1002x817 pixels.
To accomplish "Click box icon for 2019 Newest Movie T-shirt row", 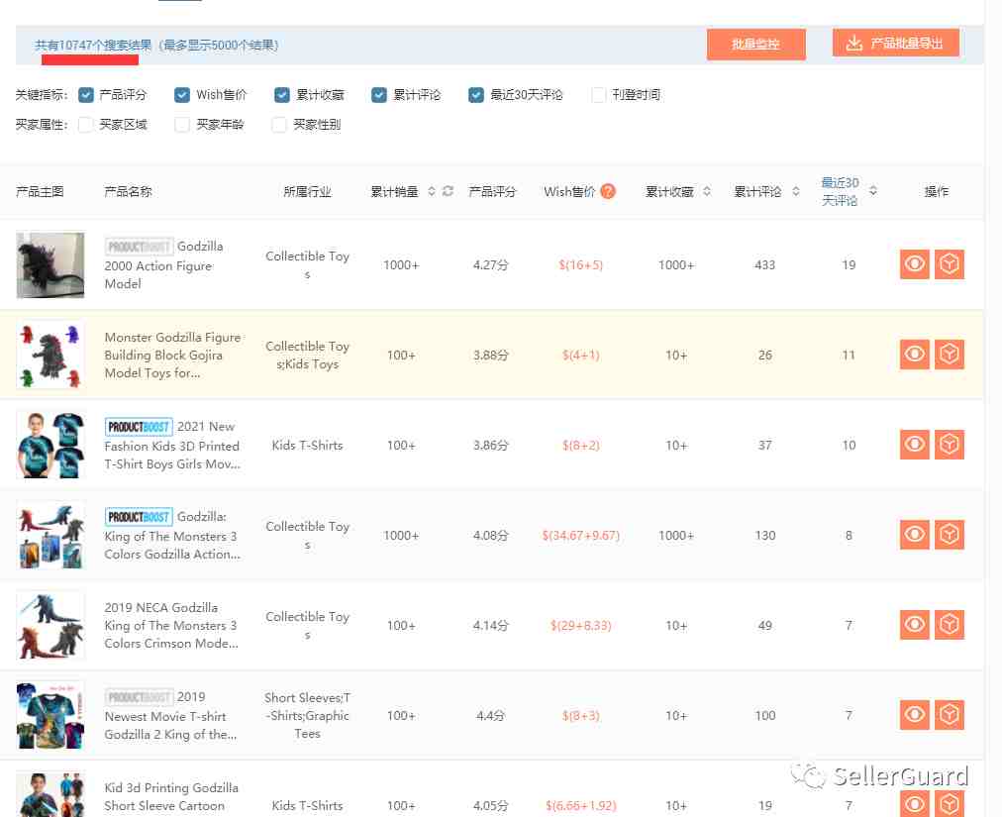I will pos(949,715).
